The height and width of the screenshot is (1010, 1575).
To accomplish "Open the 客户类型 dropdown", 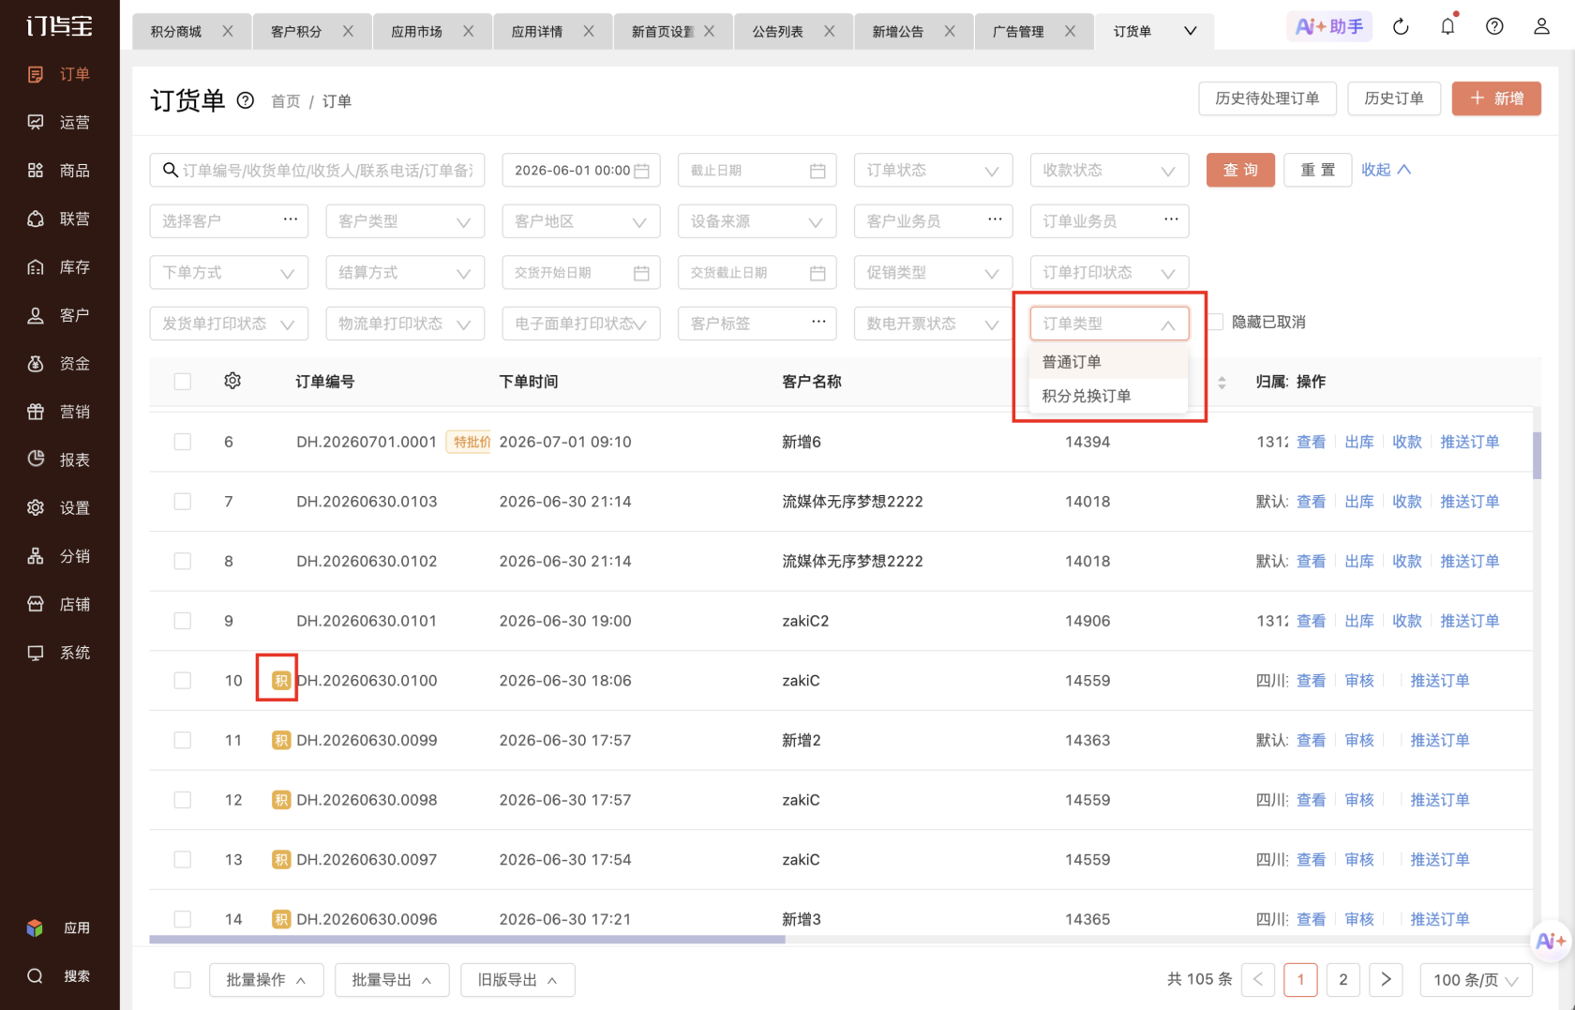I will point(405,221).
